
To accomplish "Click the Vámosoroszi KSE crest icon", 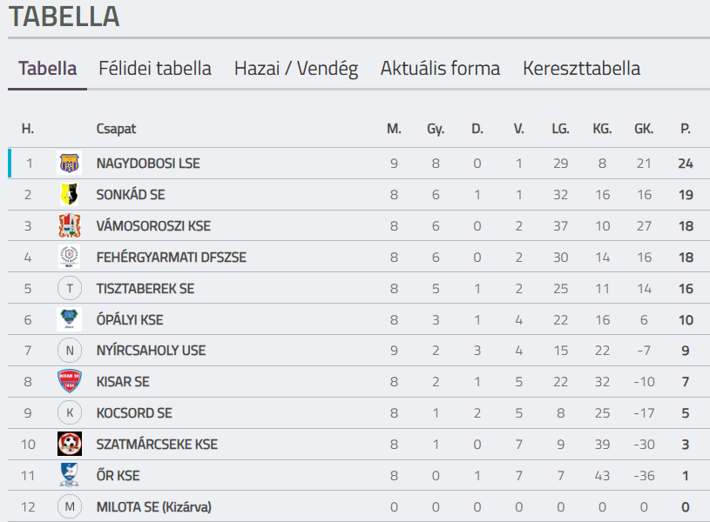I will 69,225.
